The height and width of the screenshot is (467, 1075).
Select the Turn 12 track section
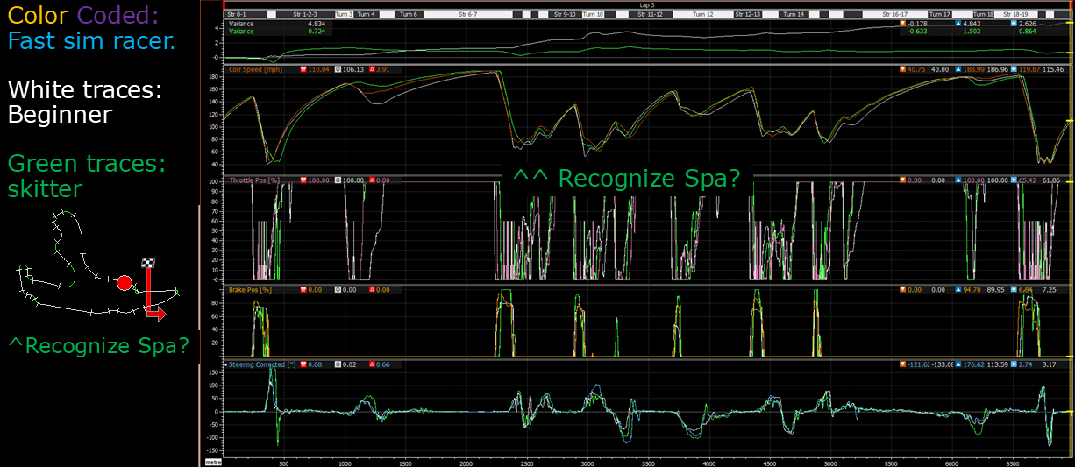703,15
